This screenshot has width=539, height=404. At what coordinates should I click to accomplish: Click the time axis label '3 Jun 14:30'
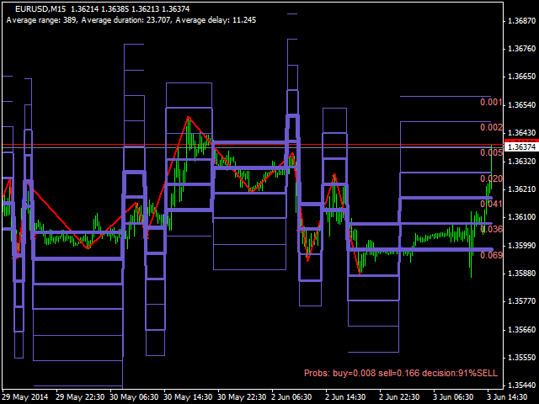pyautogui.click(x=507, y=397)
